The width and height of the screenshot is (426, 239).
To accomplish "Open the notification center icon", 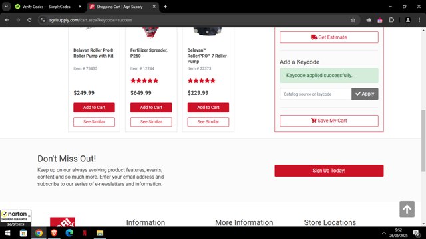I will click(416, 233).
